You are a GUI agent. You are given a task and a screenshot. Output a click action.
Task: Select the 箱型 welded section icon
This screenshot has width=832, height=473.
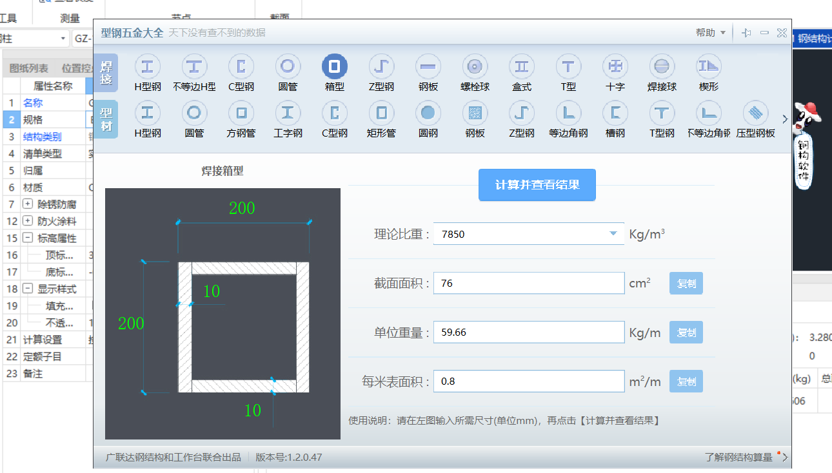point(335,66)
